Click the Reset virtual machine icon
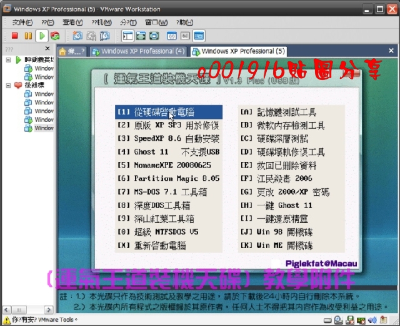400x326 pixels. coord(55,36)
